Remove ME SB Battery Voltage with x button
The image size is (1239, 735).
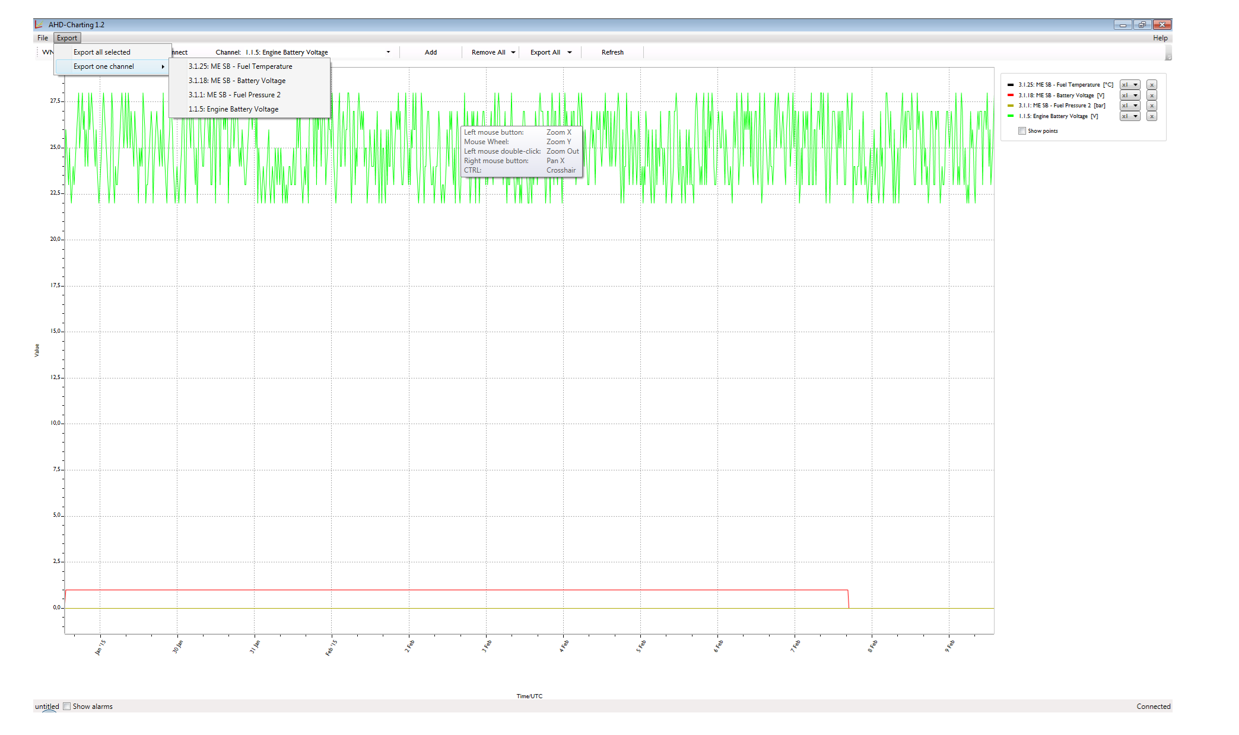click(1151, 96)
